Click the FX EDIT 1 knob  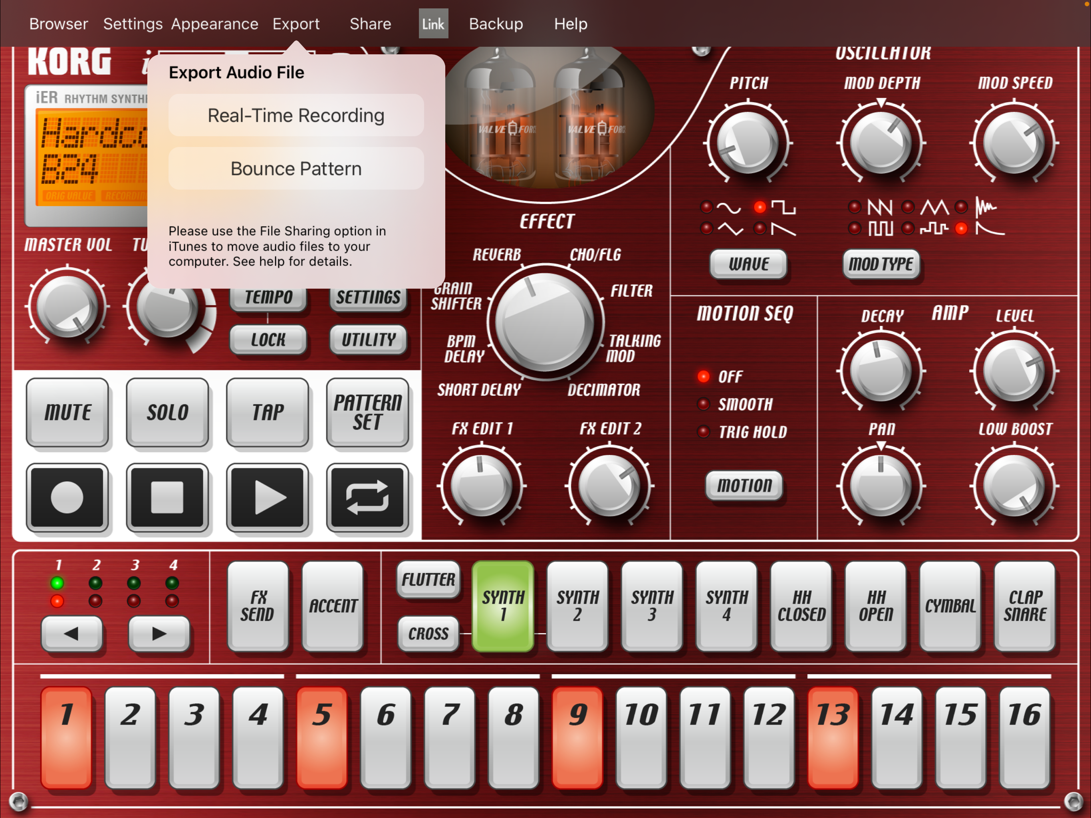482,486
